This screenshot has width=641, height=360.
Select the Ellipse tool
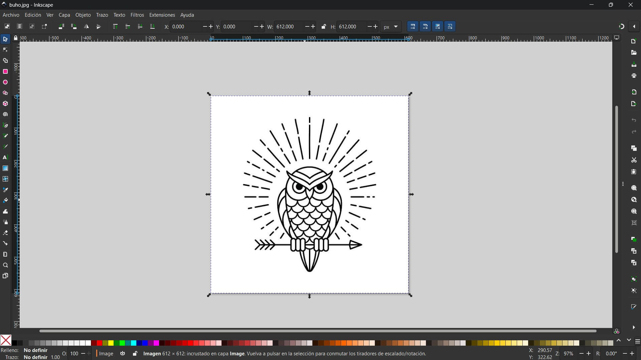click(x=5, y=82)
